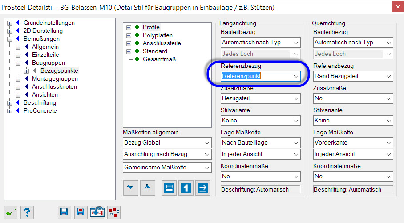The image size is (404, 223).
Task: Open Längsrichtung Zusatzmaße dropdown showing Bezugsteil
Action: click(x=260, y=98)
